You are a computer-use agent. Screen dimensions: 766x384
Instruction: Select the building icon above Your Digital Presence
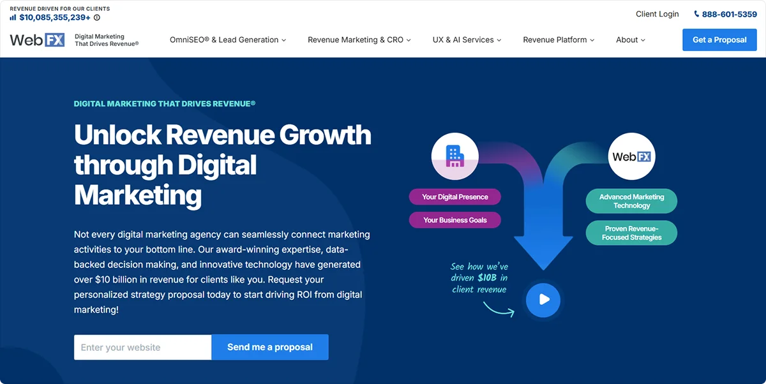click(454, 156)
